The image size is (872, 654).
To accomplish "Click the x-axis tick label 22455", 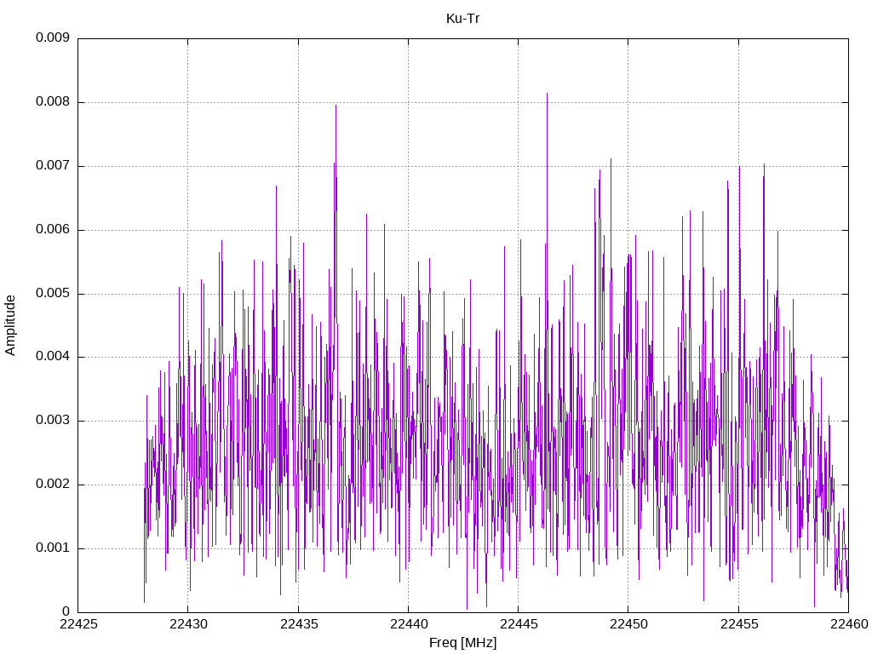I will pyautogui.click(x=738, y=624).
